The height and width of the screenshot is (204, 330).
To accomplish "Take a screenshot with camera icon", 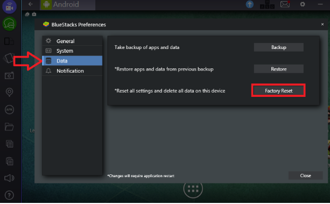I will [x=9, y=75].
